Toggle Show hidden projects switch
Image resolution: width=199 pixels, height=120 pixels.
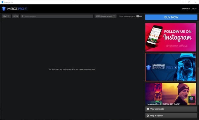tap(139, 16)
